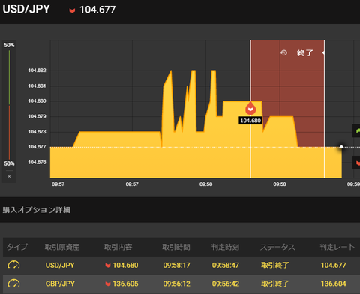Image resolution: width=360 pixels, height=294 pixels.
Task: Click the top 50% sentiment label
Action: [x=9, y=45]
